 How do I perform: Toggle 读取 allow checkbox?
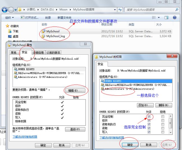click(x=149, y=128)
